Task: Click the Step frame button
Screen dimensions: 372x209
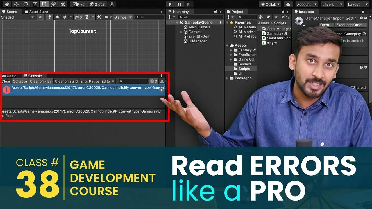Action: click(189, 4)
